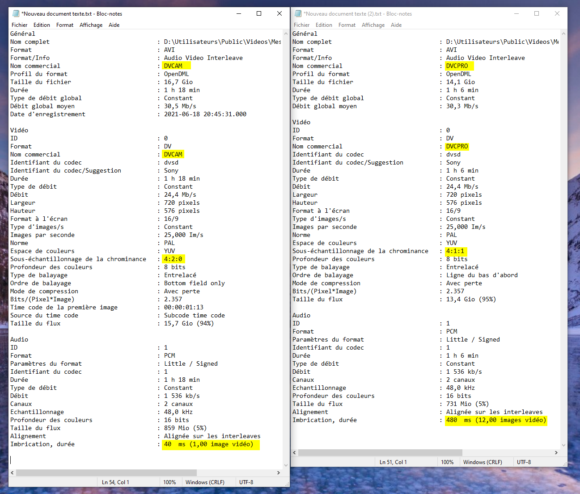Click '480 ms (12,00 images vidéo)' in right window
580x494 pixels.
496,420
